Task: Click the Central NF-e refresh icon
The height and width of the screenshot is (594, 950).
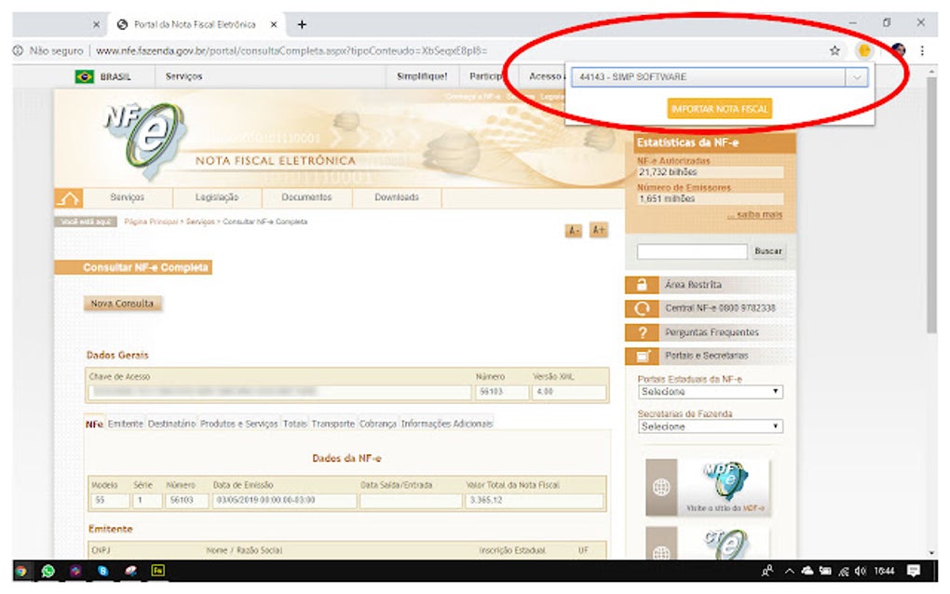Action: click(643, 307)
